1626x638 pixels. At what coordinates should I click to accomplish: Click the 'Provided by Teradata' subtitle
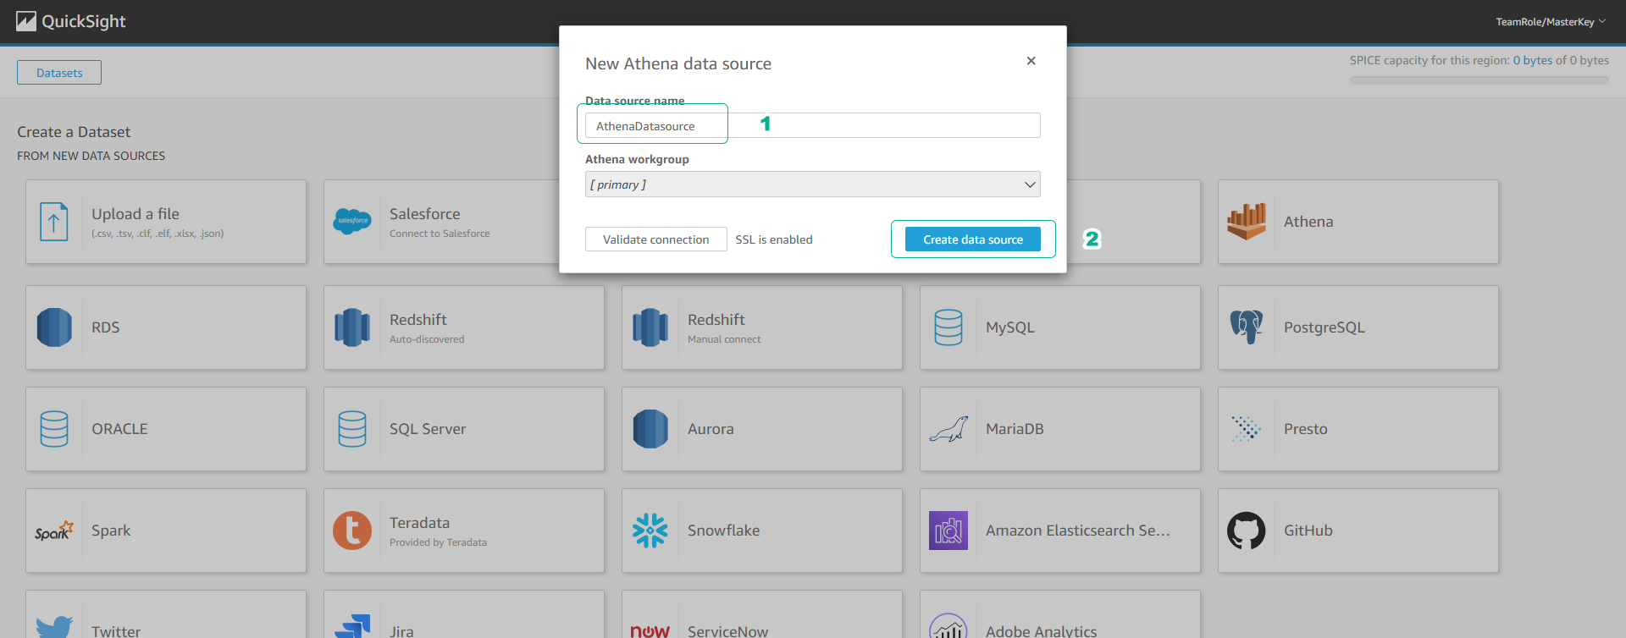[x=438, y=542]
